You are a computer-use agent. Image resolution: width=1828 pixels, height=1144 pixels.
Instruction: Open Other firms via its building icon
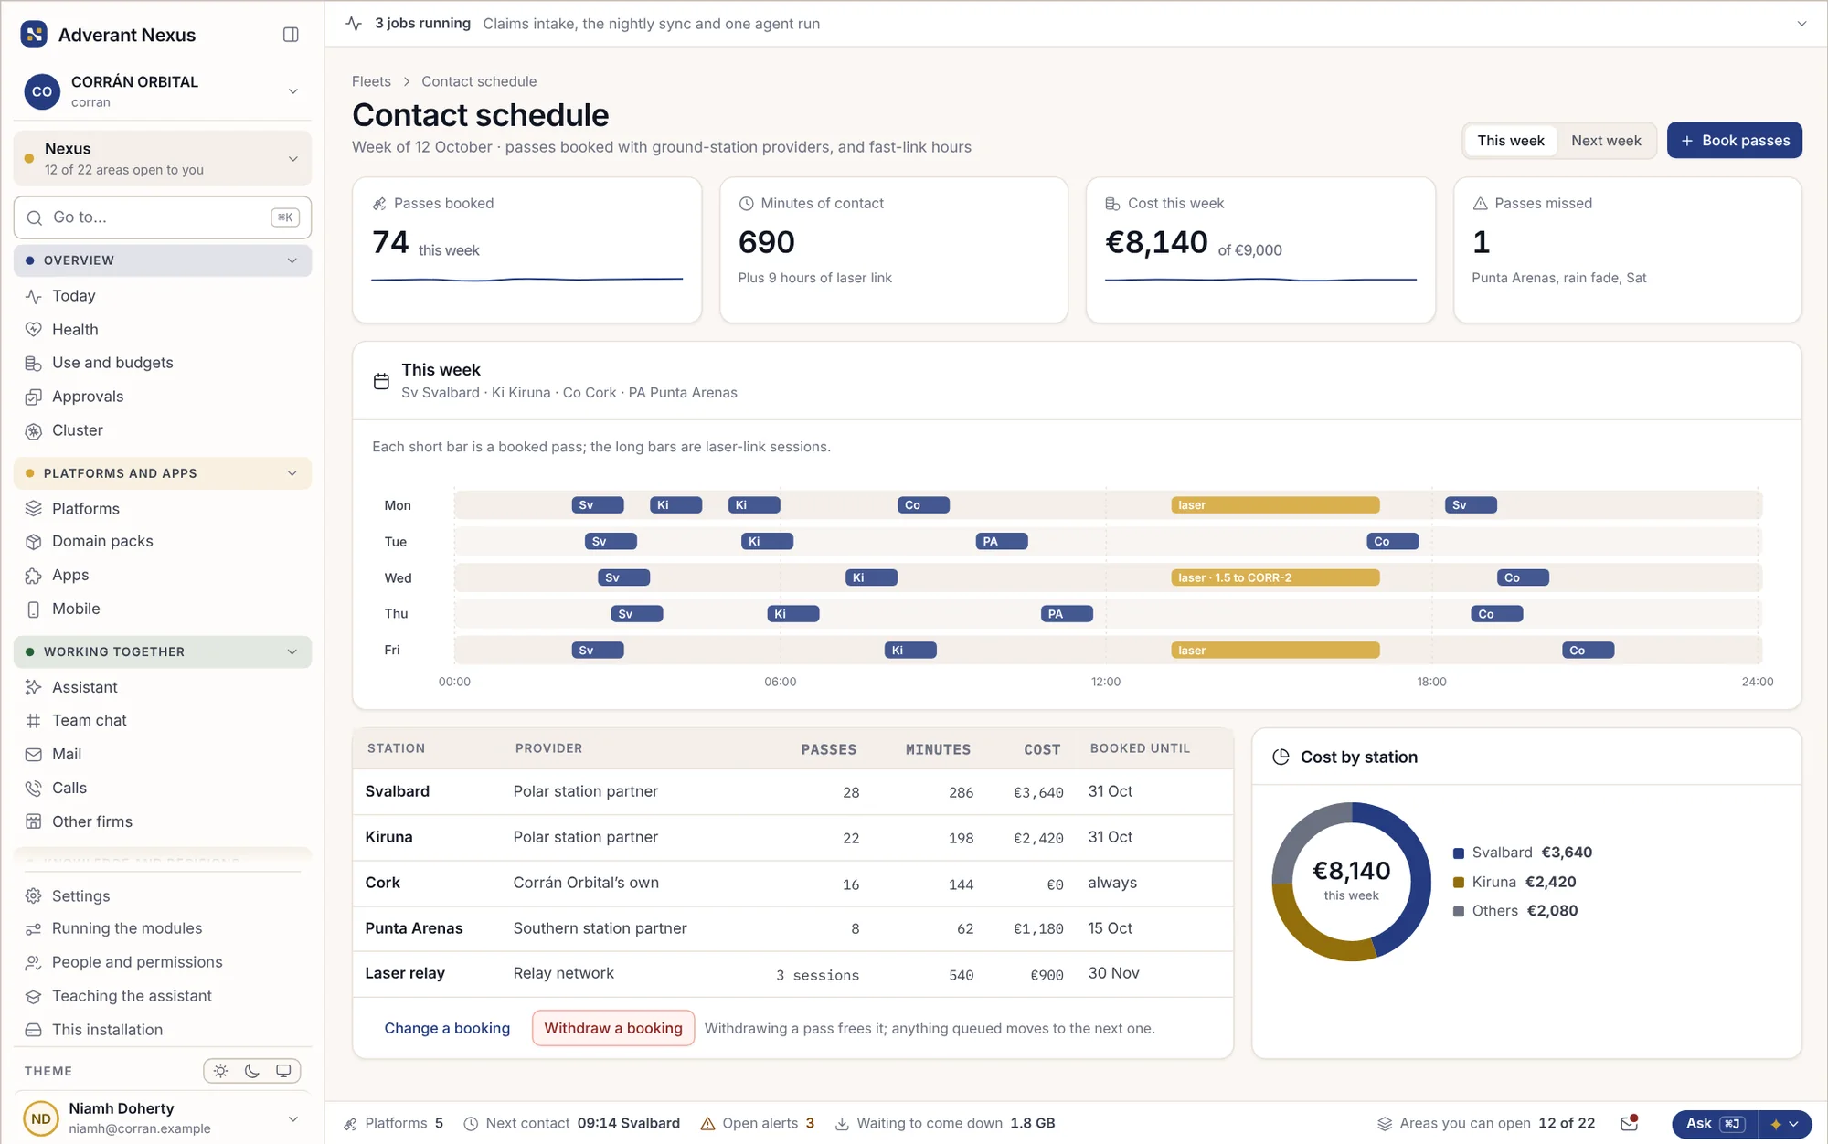(34, 821)
